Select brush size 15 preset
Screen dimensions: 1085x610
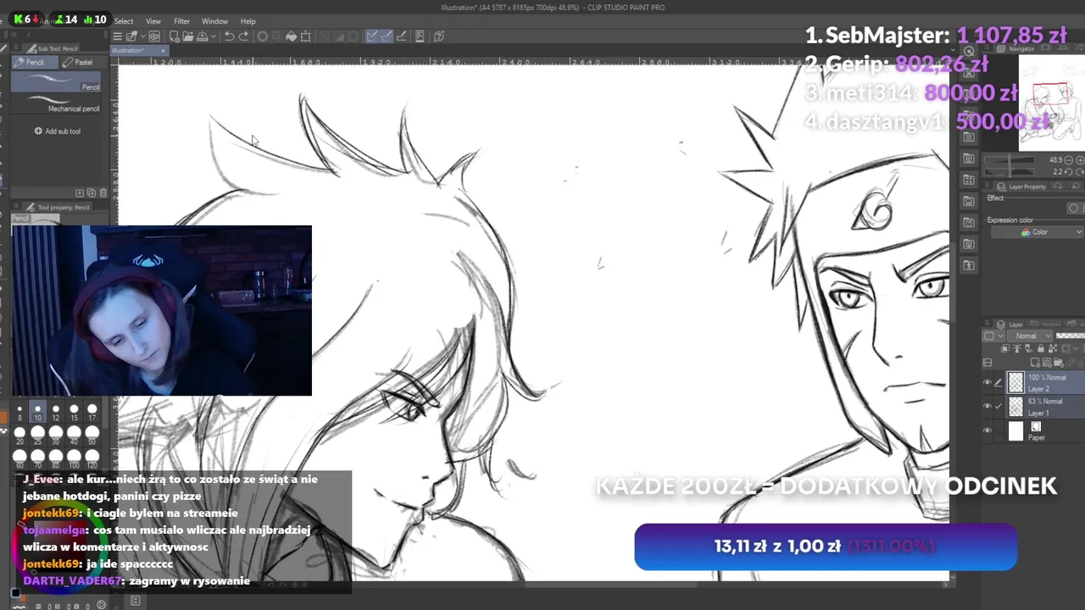pyautogui.click(x=74, y=412)
